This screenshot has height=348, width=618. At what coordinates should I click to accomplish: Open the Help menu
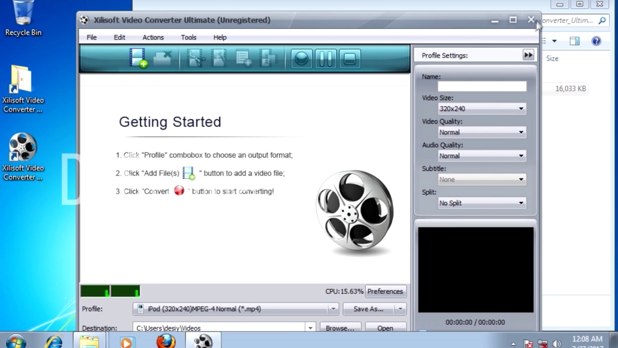[220, 37]
